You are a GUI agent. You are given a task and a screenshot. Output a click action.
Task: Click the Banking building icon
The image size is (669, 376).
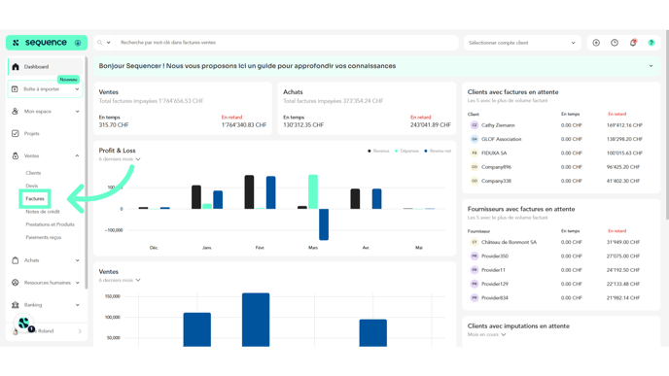point(15,305)
